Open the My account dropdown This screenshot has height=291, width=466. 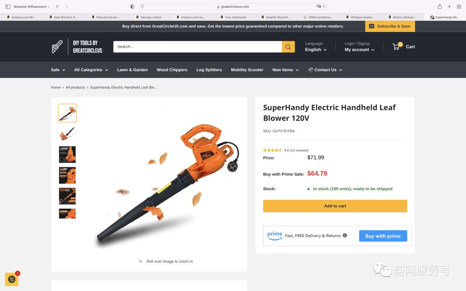(x=359, y=50)
